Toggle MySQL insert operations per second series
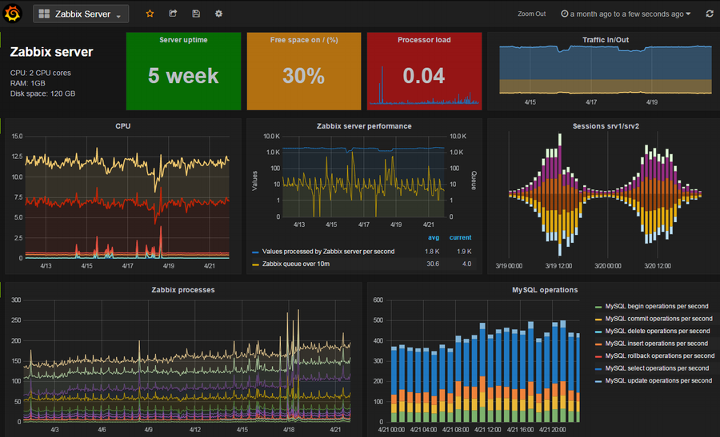Screen dimensions: 720x437 (x=656, y=343)
